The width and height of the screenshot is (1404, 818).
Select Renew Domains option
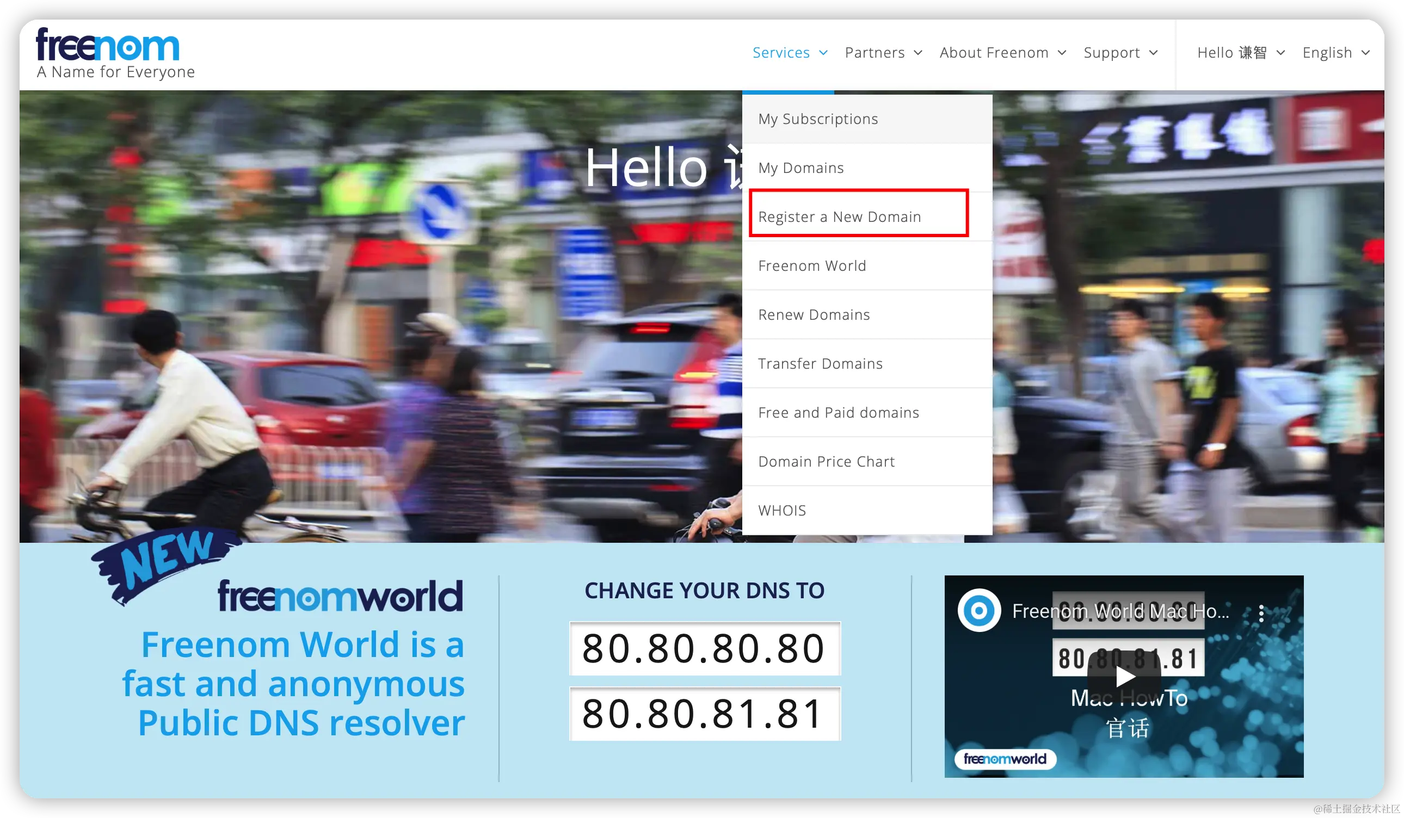pos(814,315)
